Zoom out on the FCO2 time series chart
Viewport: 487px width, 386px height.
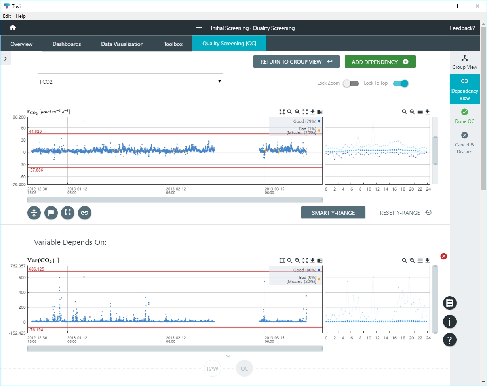click(x=297, y=112)
